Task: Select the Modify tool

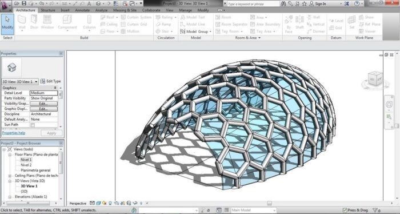Action: pos(7,24)
